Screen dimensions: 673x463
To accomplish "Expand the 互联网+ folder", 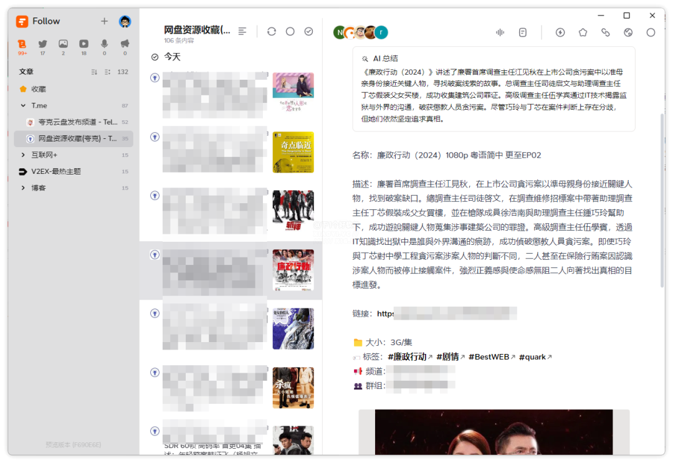I will coord(24,155).
